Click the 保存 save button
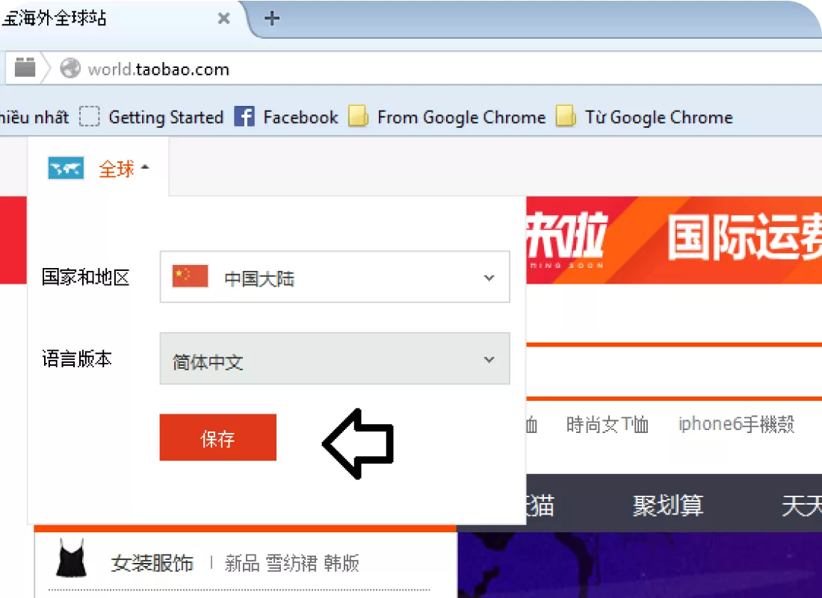This screenshot has height=598, width=822. click(217, 438)
